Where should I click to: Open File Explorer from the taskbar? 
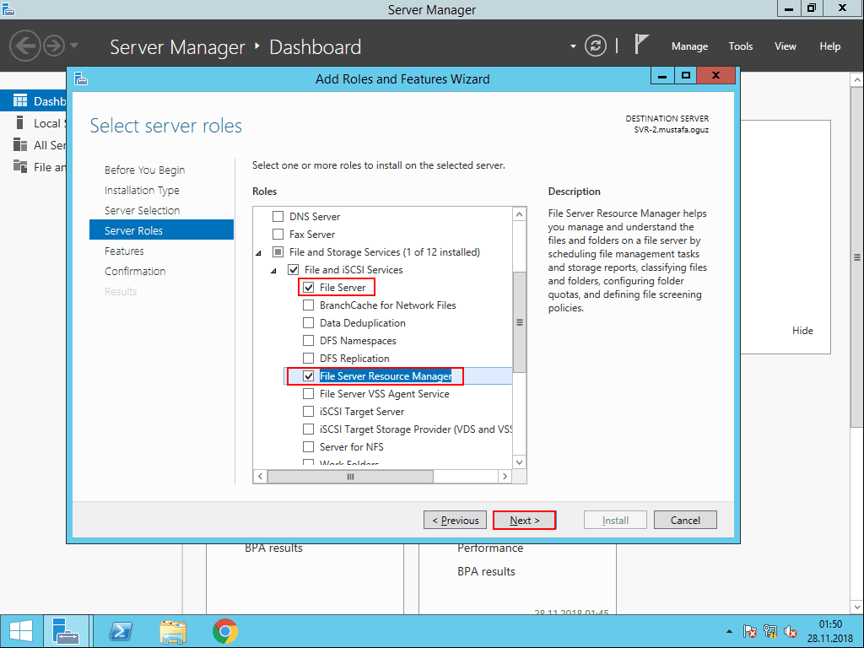tap(173, 631)
